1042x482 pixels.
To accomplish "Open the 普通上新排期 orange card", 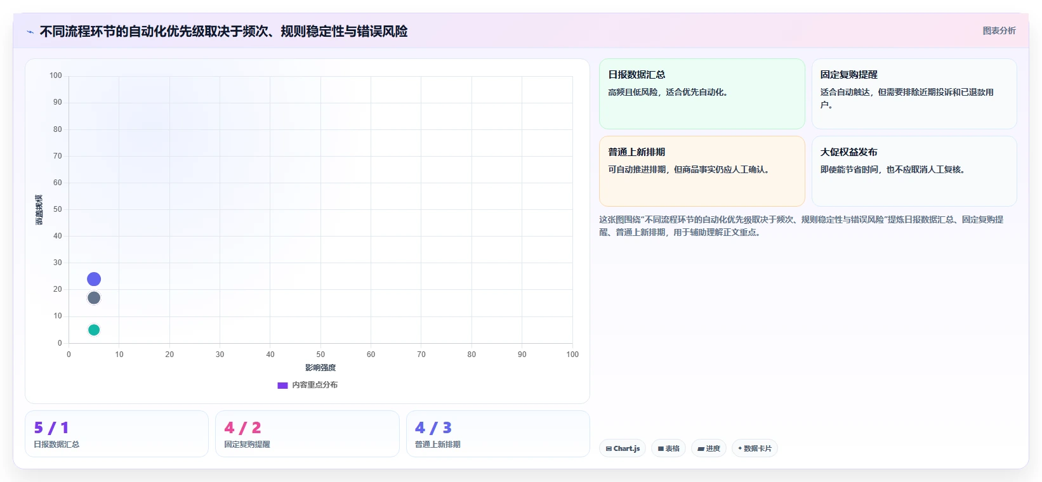I will pos(702,171).
